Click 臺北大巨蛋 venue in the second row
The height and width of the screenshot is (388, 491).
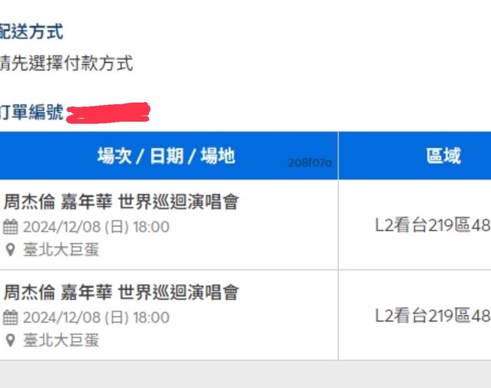61,340
